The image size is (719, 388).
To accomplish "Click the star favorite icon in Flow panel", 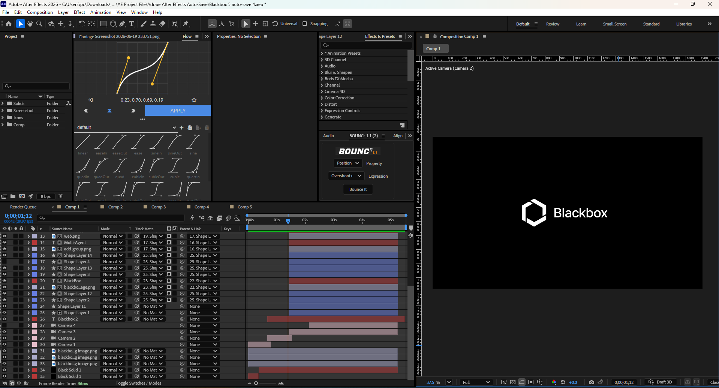I will click(194, 100).
